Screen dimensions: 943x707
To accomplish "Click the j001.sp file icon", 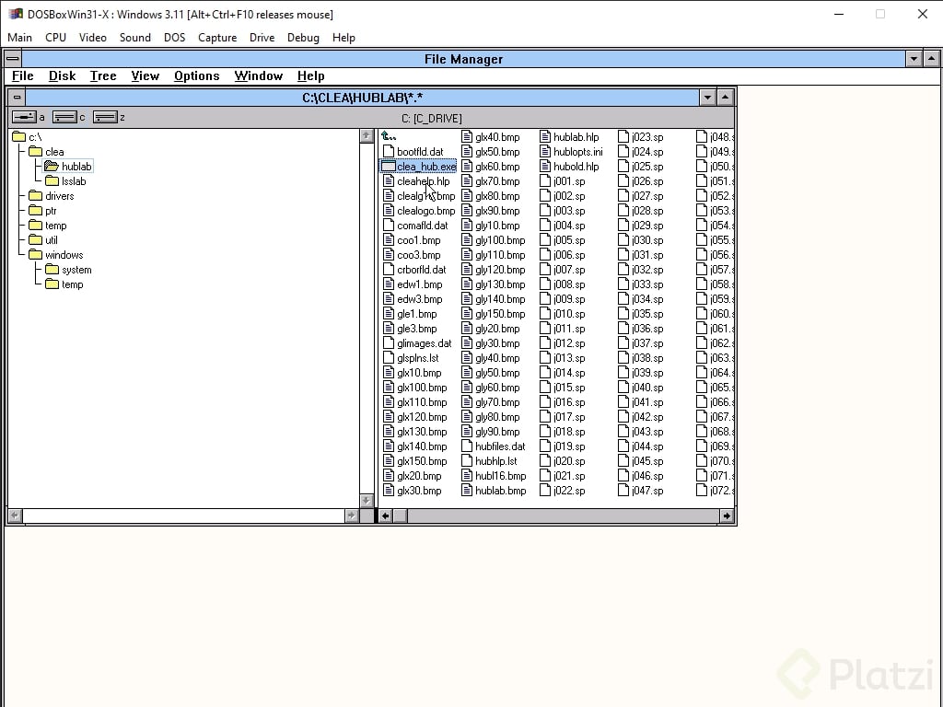I will point(545,181).
